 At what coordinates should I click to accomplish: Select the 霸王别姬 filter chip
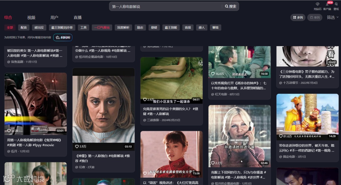click(x=171, y=27)
